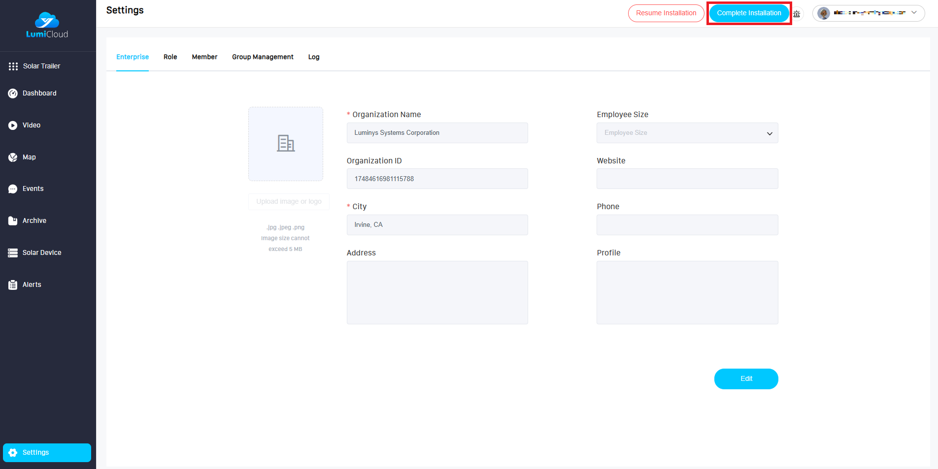The height and width of the screenshot is (469, 938).
Task: Open the Archive folder icon
Action: [x=13, y=221]
